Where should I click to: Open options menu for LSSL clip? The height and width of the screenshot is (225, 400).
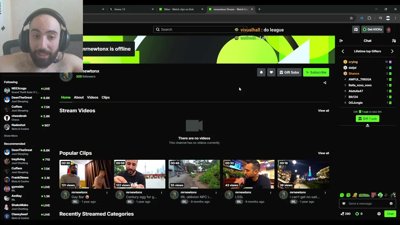pyautogui.click(x=271, y=192)
